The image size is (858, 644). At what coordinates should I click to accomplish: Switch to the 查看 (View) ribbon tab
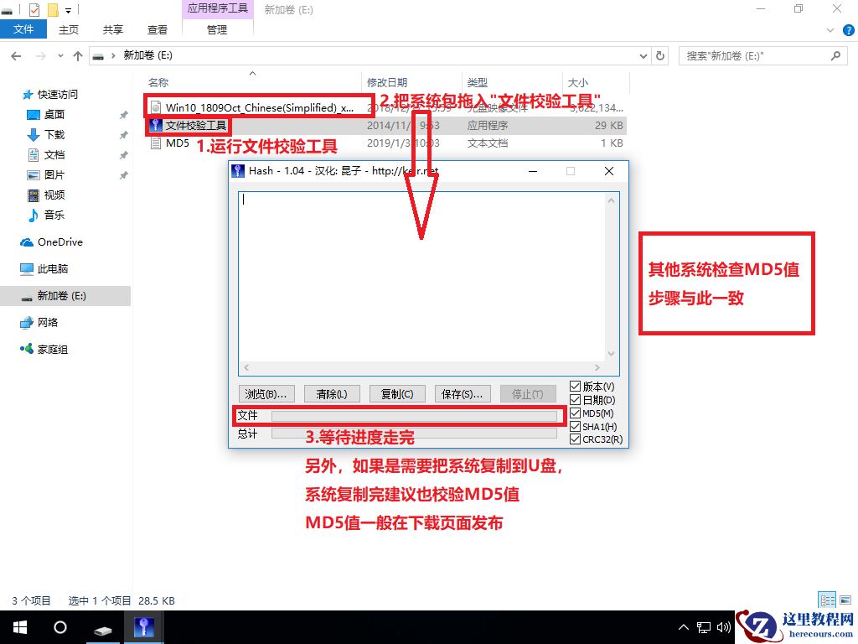[157, 29]
